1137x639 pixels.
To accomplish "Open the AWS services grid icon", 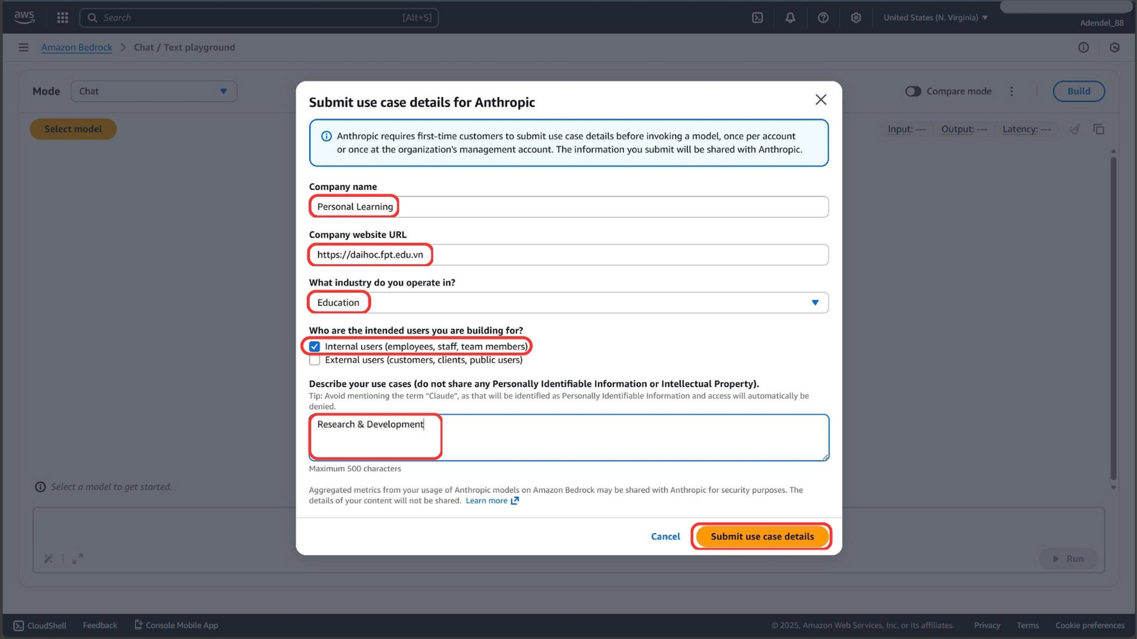I will [x=63, y=17].
